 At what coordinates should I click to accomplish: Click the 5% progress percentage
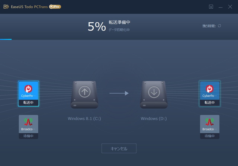click(97, 26)
